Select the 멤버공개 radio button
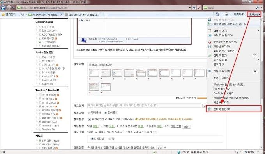Screen dimensions: 265x154 106,112
